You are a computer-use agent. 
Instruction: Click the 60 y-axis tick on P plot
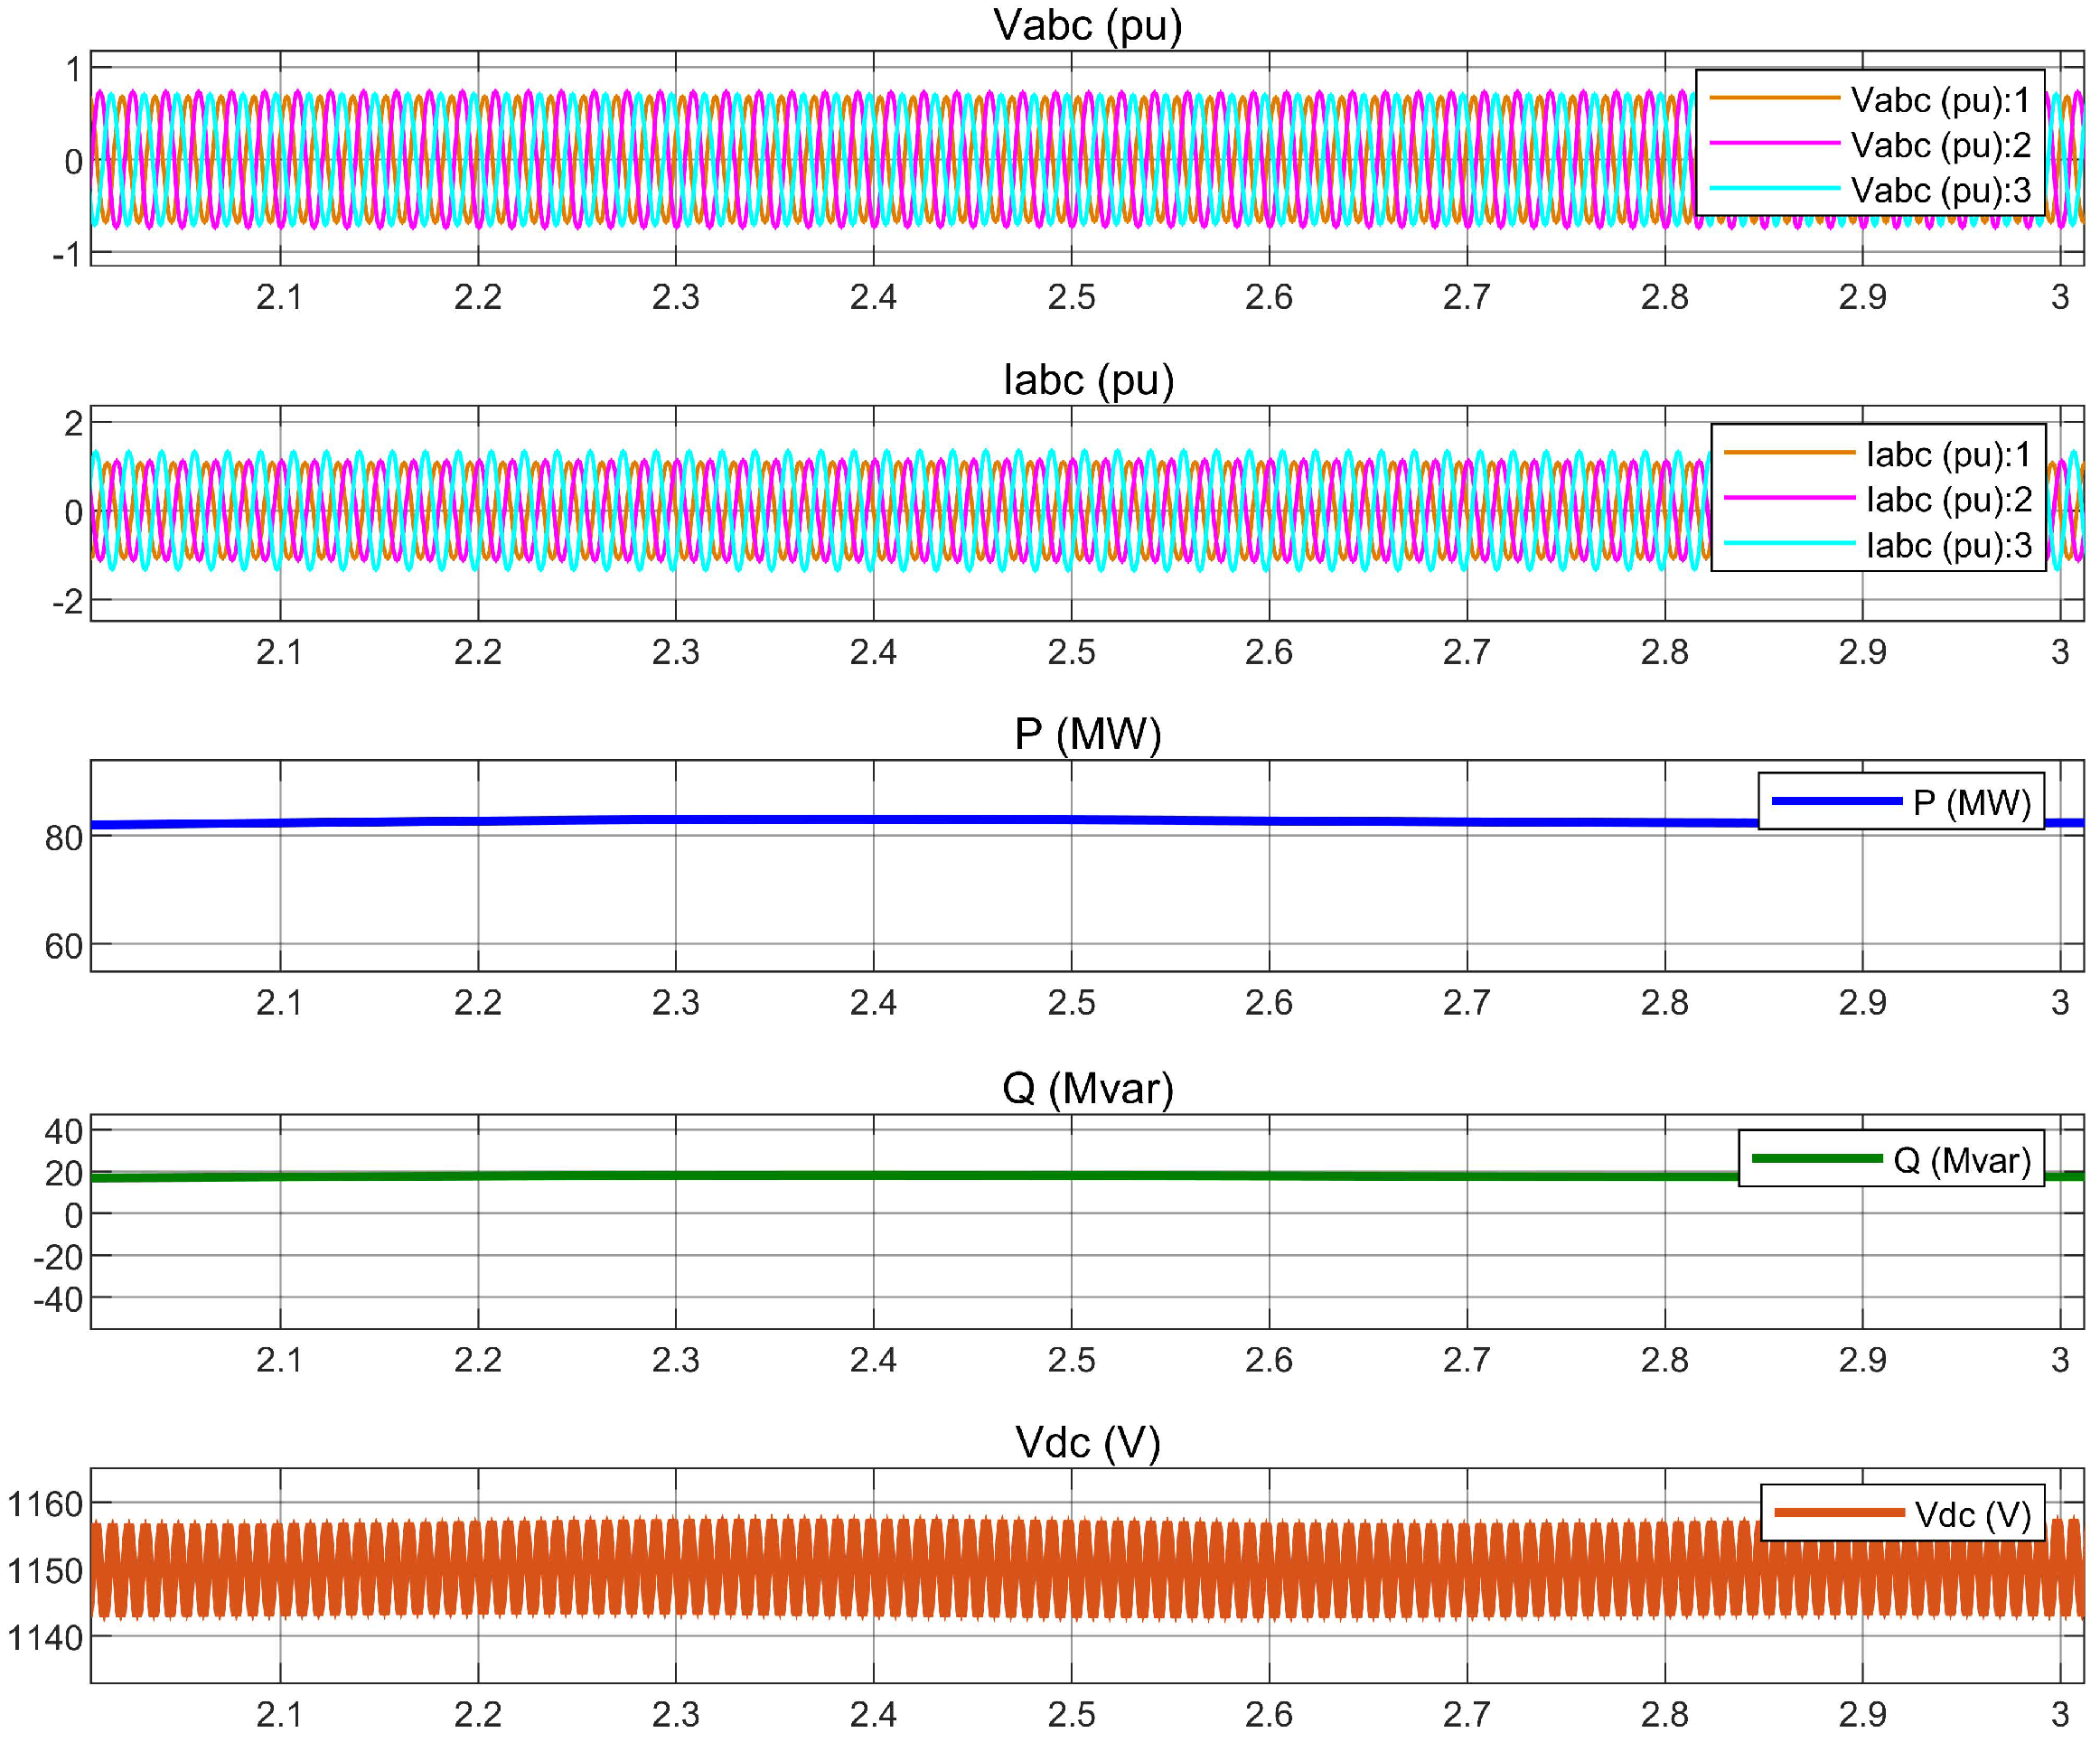(x=63, y=946)
